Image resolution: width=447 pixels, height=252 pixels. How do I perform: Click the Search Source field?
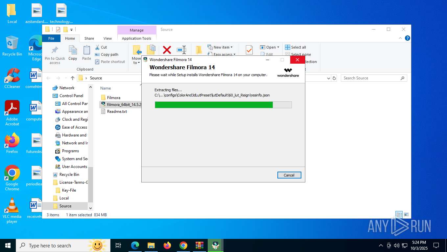(374, 78)
